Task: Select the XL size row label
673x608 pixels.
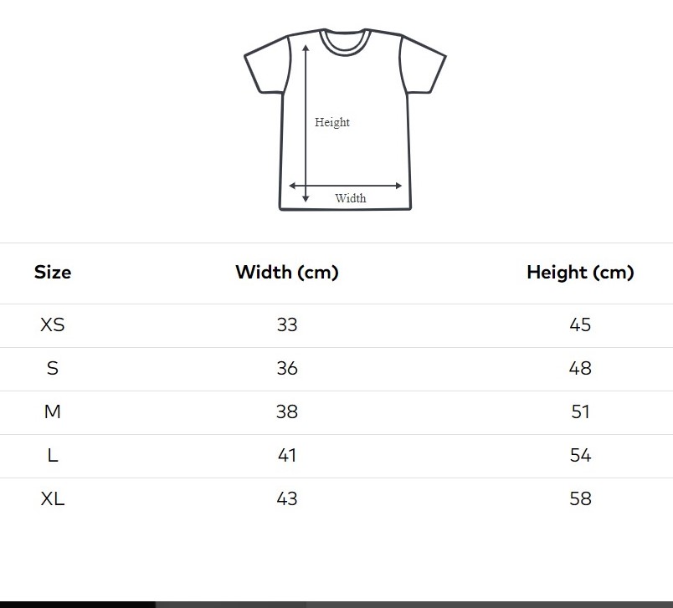Action: (x=53, y=498)
